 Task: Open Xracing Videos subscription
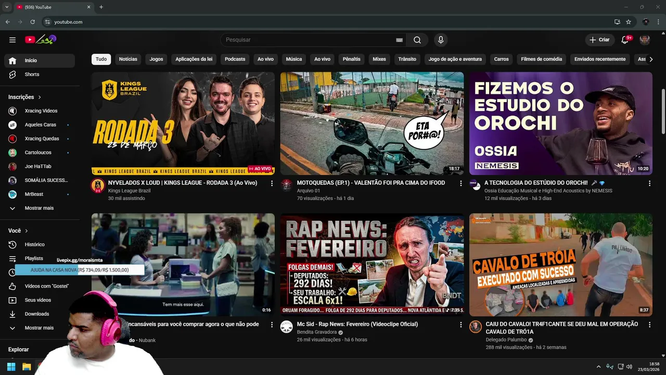click(40, 111)
